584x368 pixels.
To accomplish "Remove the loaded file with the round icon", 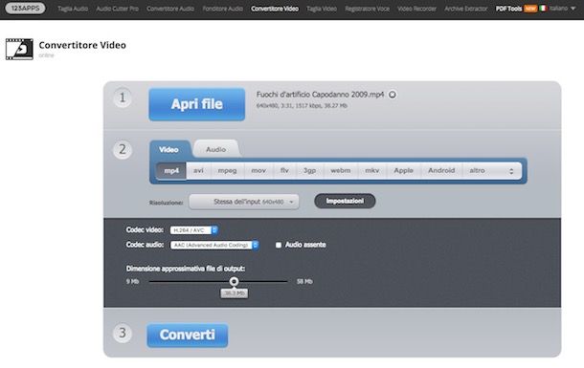I will (x=393, y=95).
